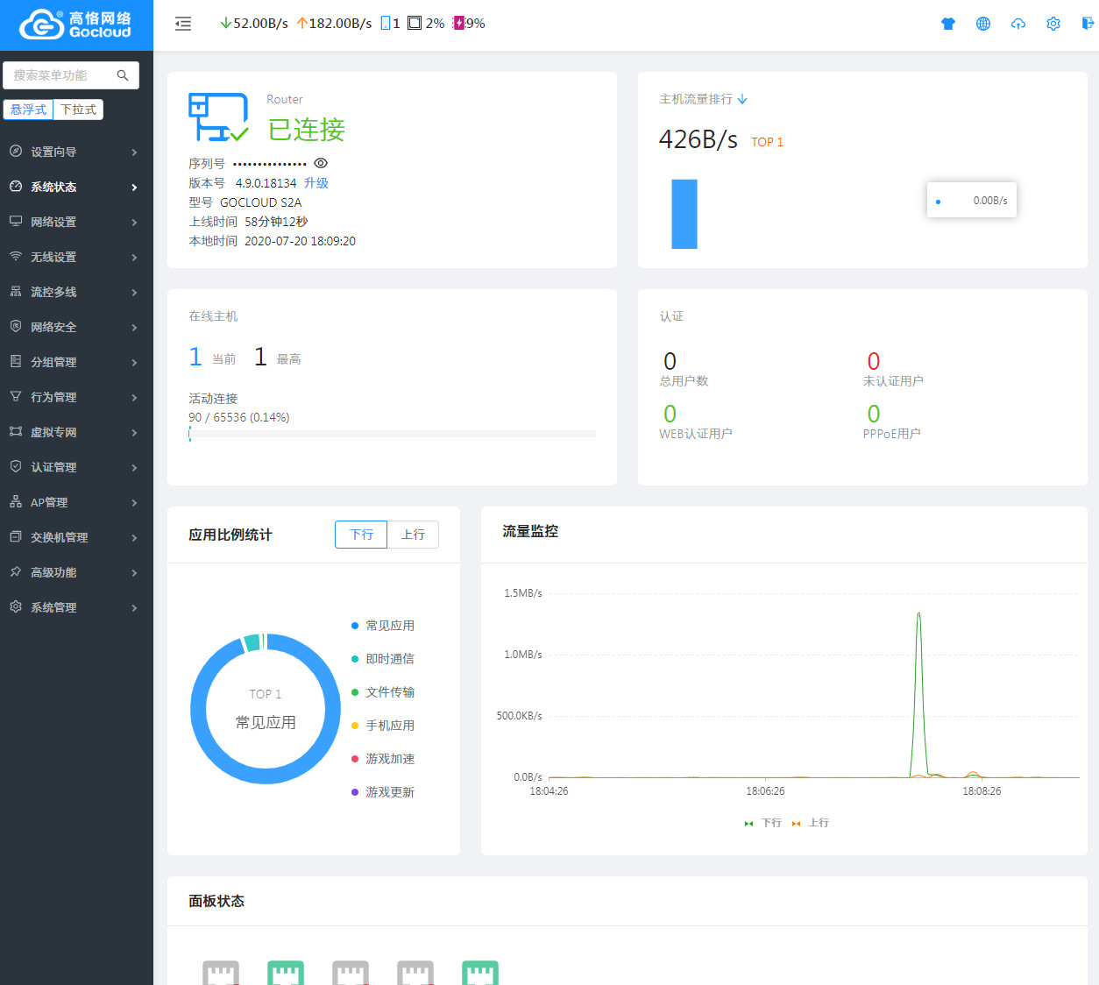The image size is (1099, 985).
Task: Click the 高级功能 pin icon
Action: click(x=16, y=571)
